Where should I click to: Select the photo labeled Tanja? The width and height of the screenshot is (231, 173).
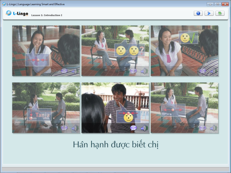tap(46, 108)
